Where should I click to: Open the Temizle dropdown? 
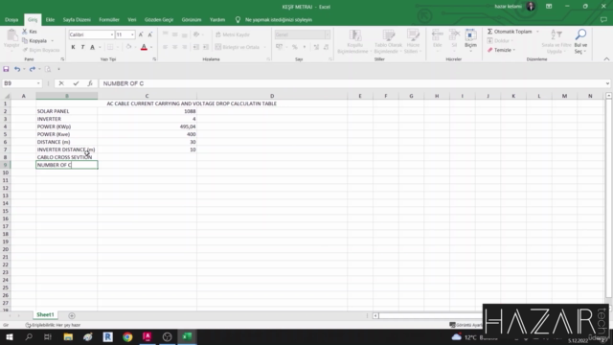coord(514,50)
